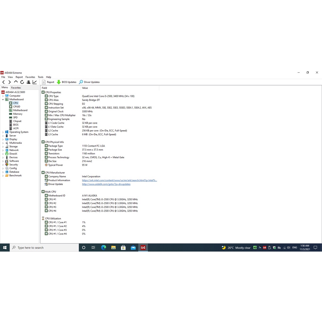The image size is (322, 322).
Task: Click the AIDA64 taskbar icon
Action: click(x=143, y=248)
